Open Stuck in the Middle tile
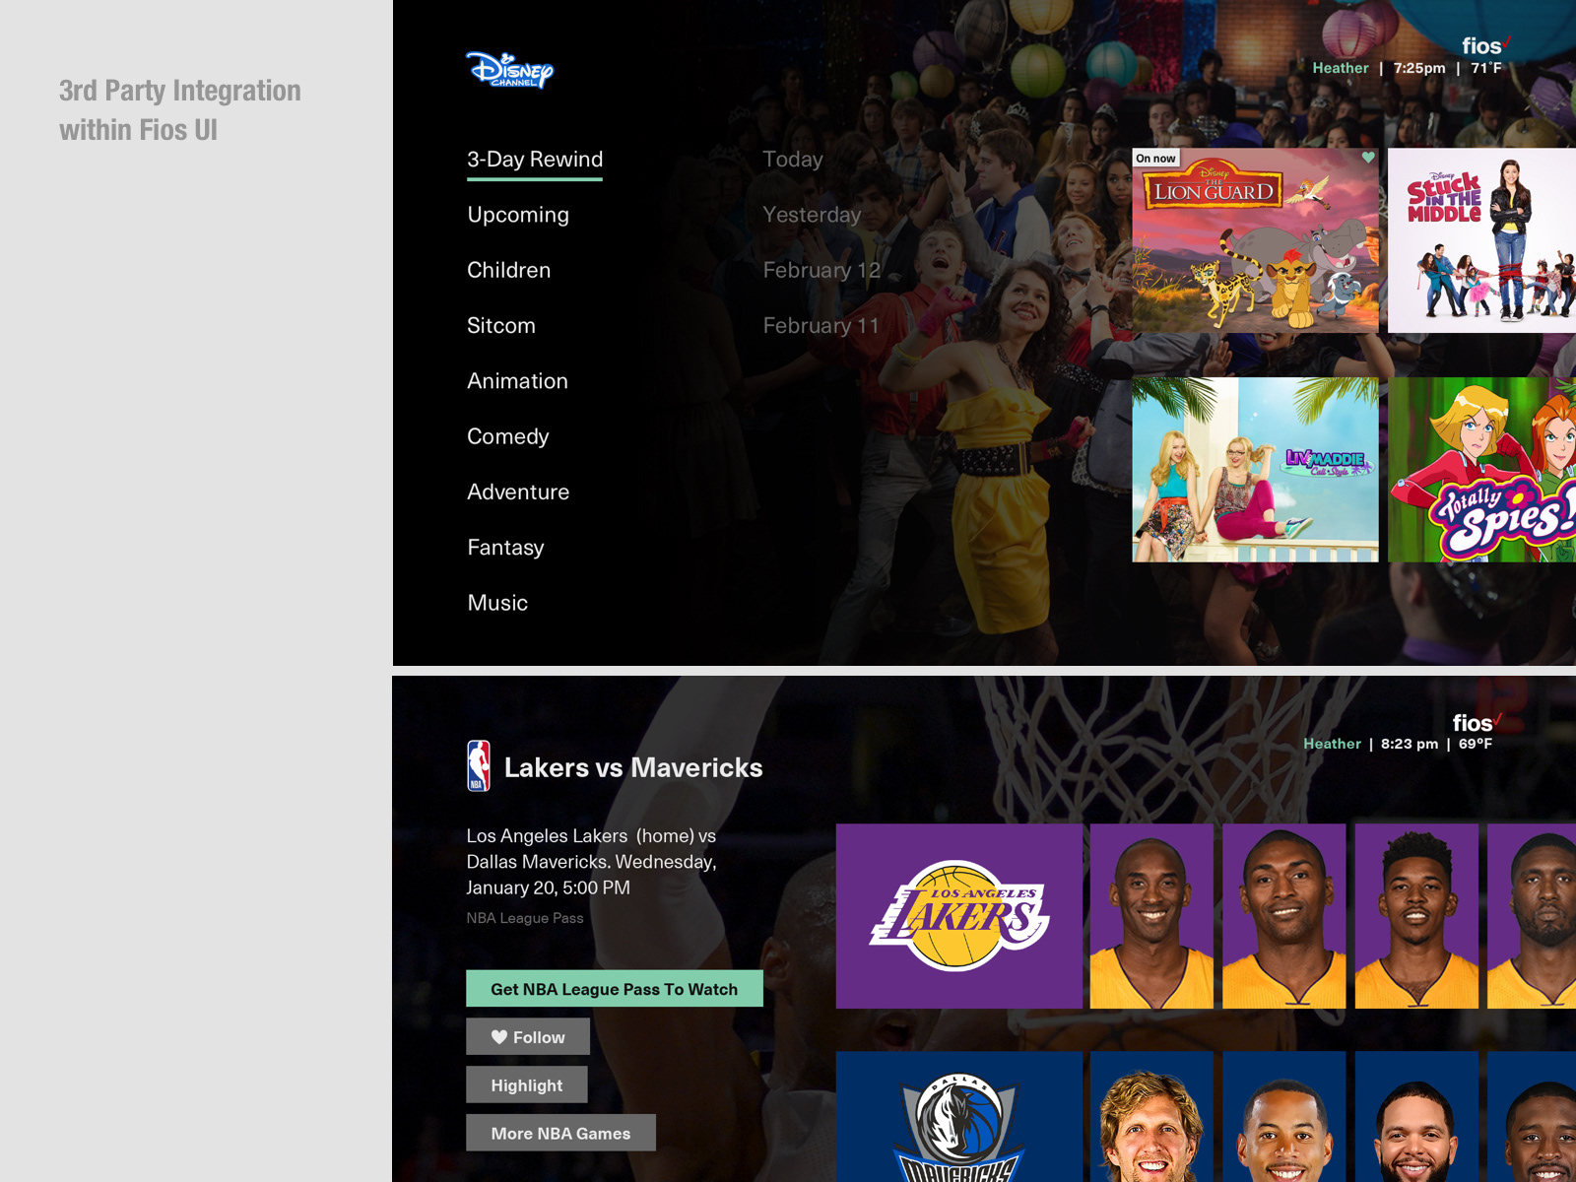The height and width of the screenshot is (1182, 1576). pyautogui.click(x=1481, y=240)
